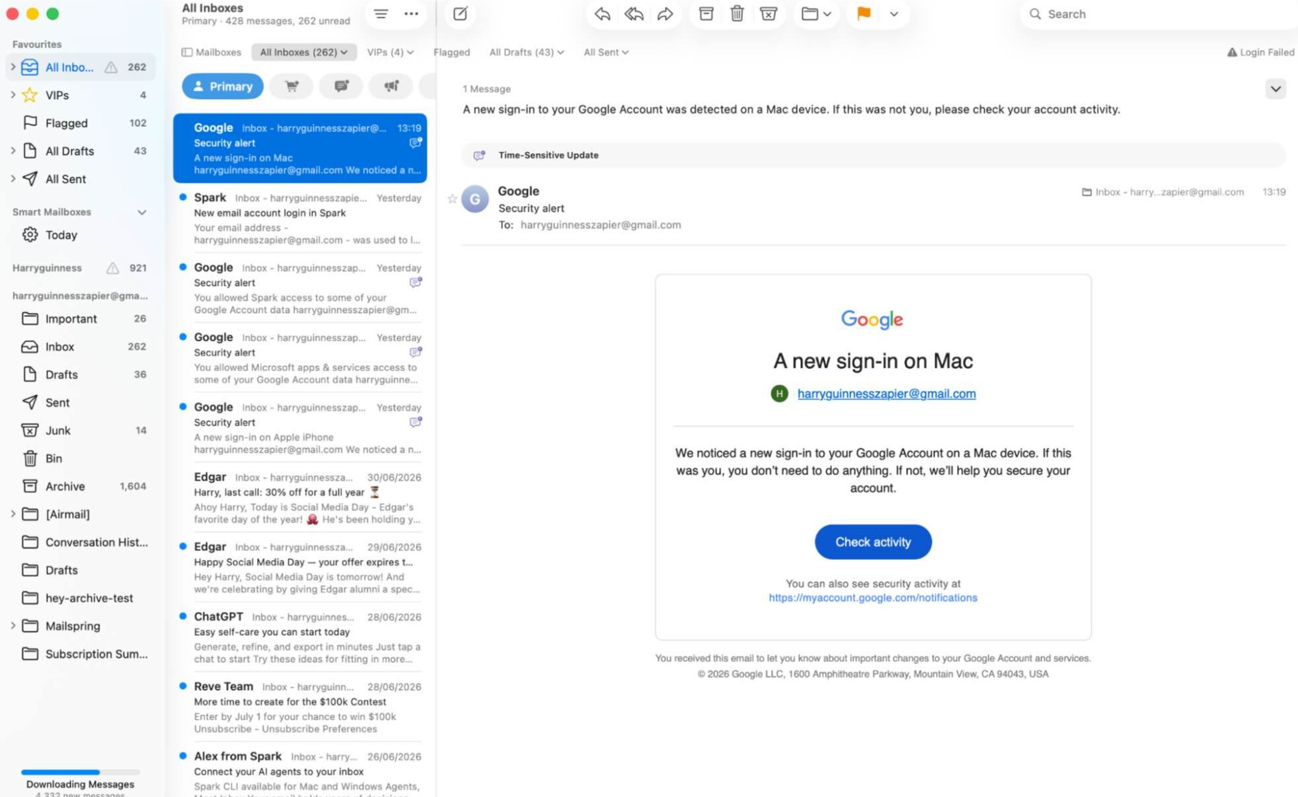Open the flag colour dropdown arrow
Screen dimensions: 1298x797
point(894,14)
